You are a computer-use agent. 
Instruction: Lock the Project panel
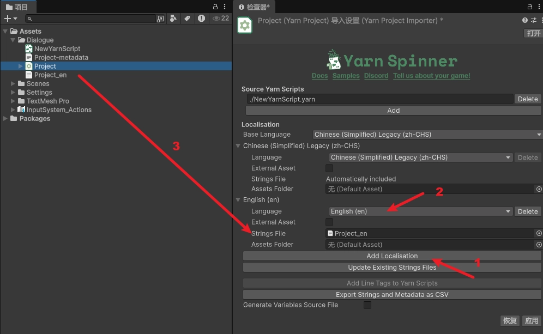(215, 7)
